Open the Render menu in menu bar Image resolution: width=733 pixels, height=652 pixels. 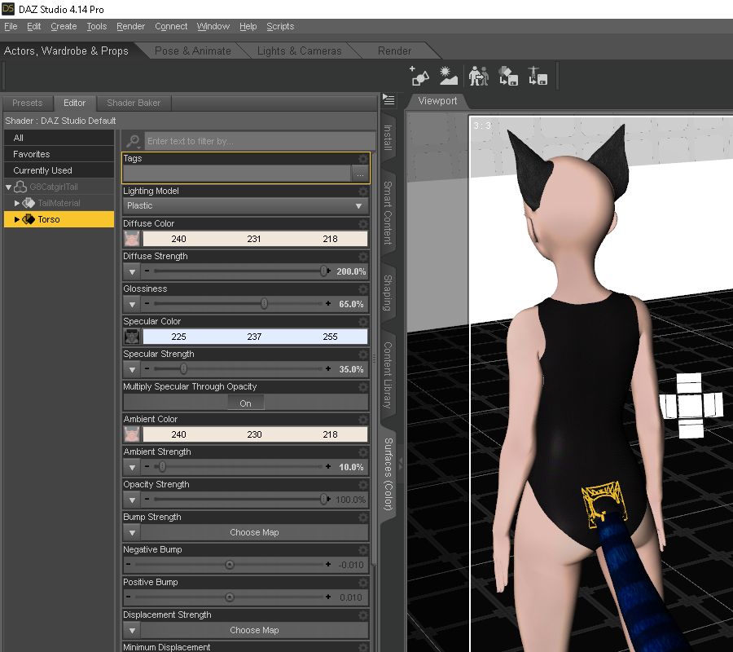pyautogui.click(x=130, y=26)
